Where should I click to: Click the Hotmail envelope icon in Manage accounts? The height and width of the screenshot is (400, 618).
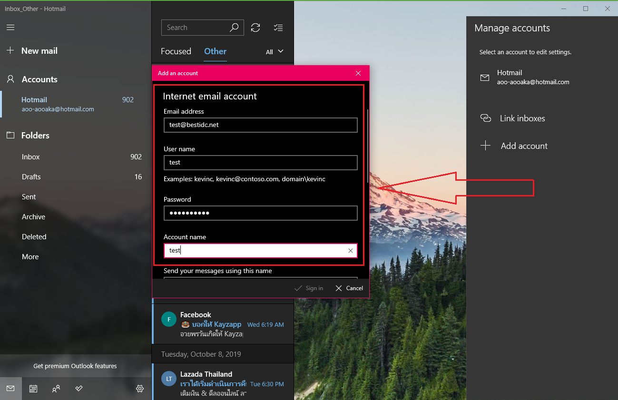click(x=485, y=78)
